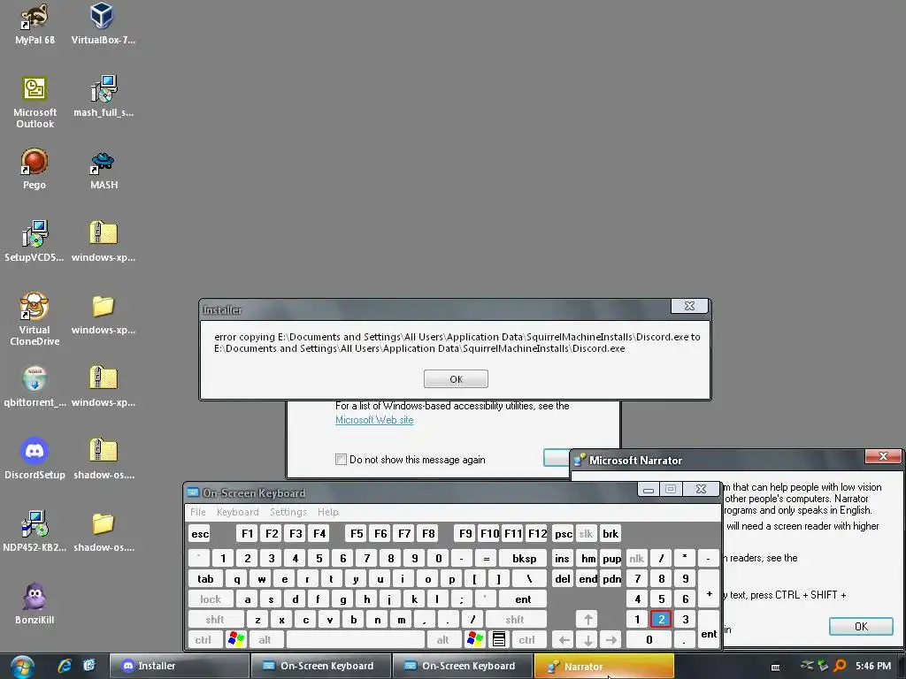Click the highlighted numpad 2 key

coord(661,620)
